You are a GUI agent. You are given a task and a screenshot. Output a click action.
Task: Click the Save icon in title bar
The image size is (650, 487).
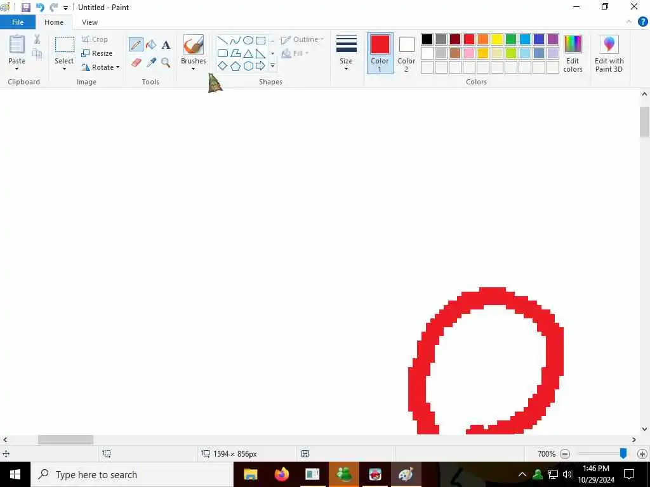[x=25, y=8]
